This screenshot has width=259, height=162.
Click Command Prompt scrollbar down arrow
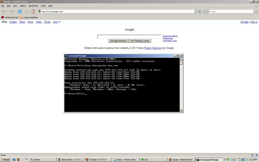(x=181, y=110)
